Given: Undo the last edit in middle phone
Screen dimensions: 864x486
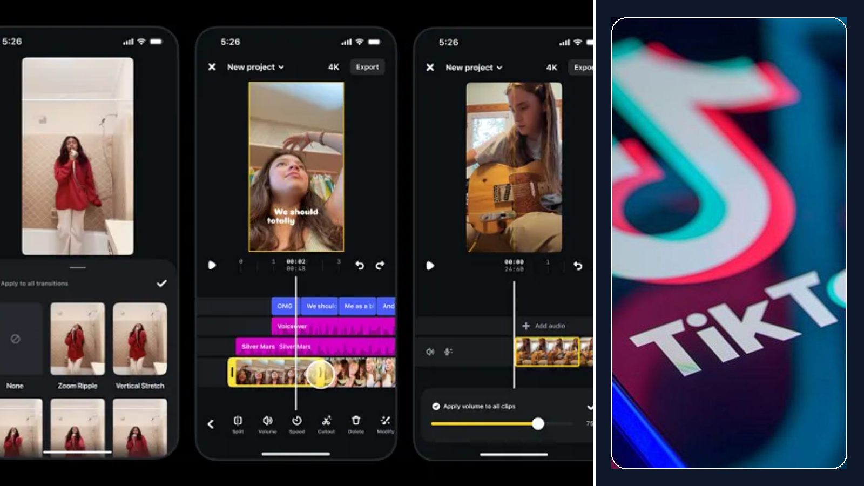Looking at the screenshot, I should (x=360, y=265).
